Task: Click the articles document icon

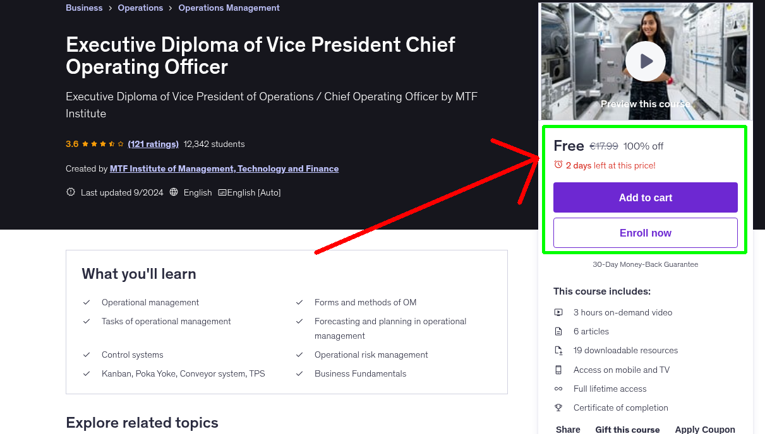Action: (558, 331)
